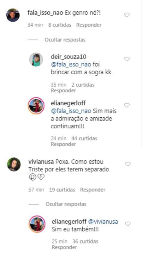Viewport: 142px width, 253px height.
Task: Open the deir_souza10 username link
Action: coord(68,57)
